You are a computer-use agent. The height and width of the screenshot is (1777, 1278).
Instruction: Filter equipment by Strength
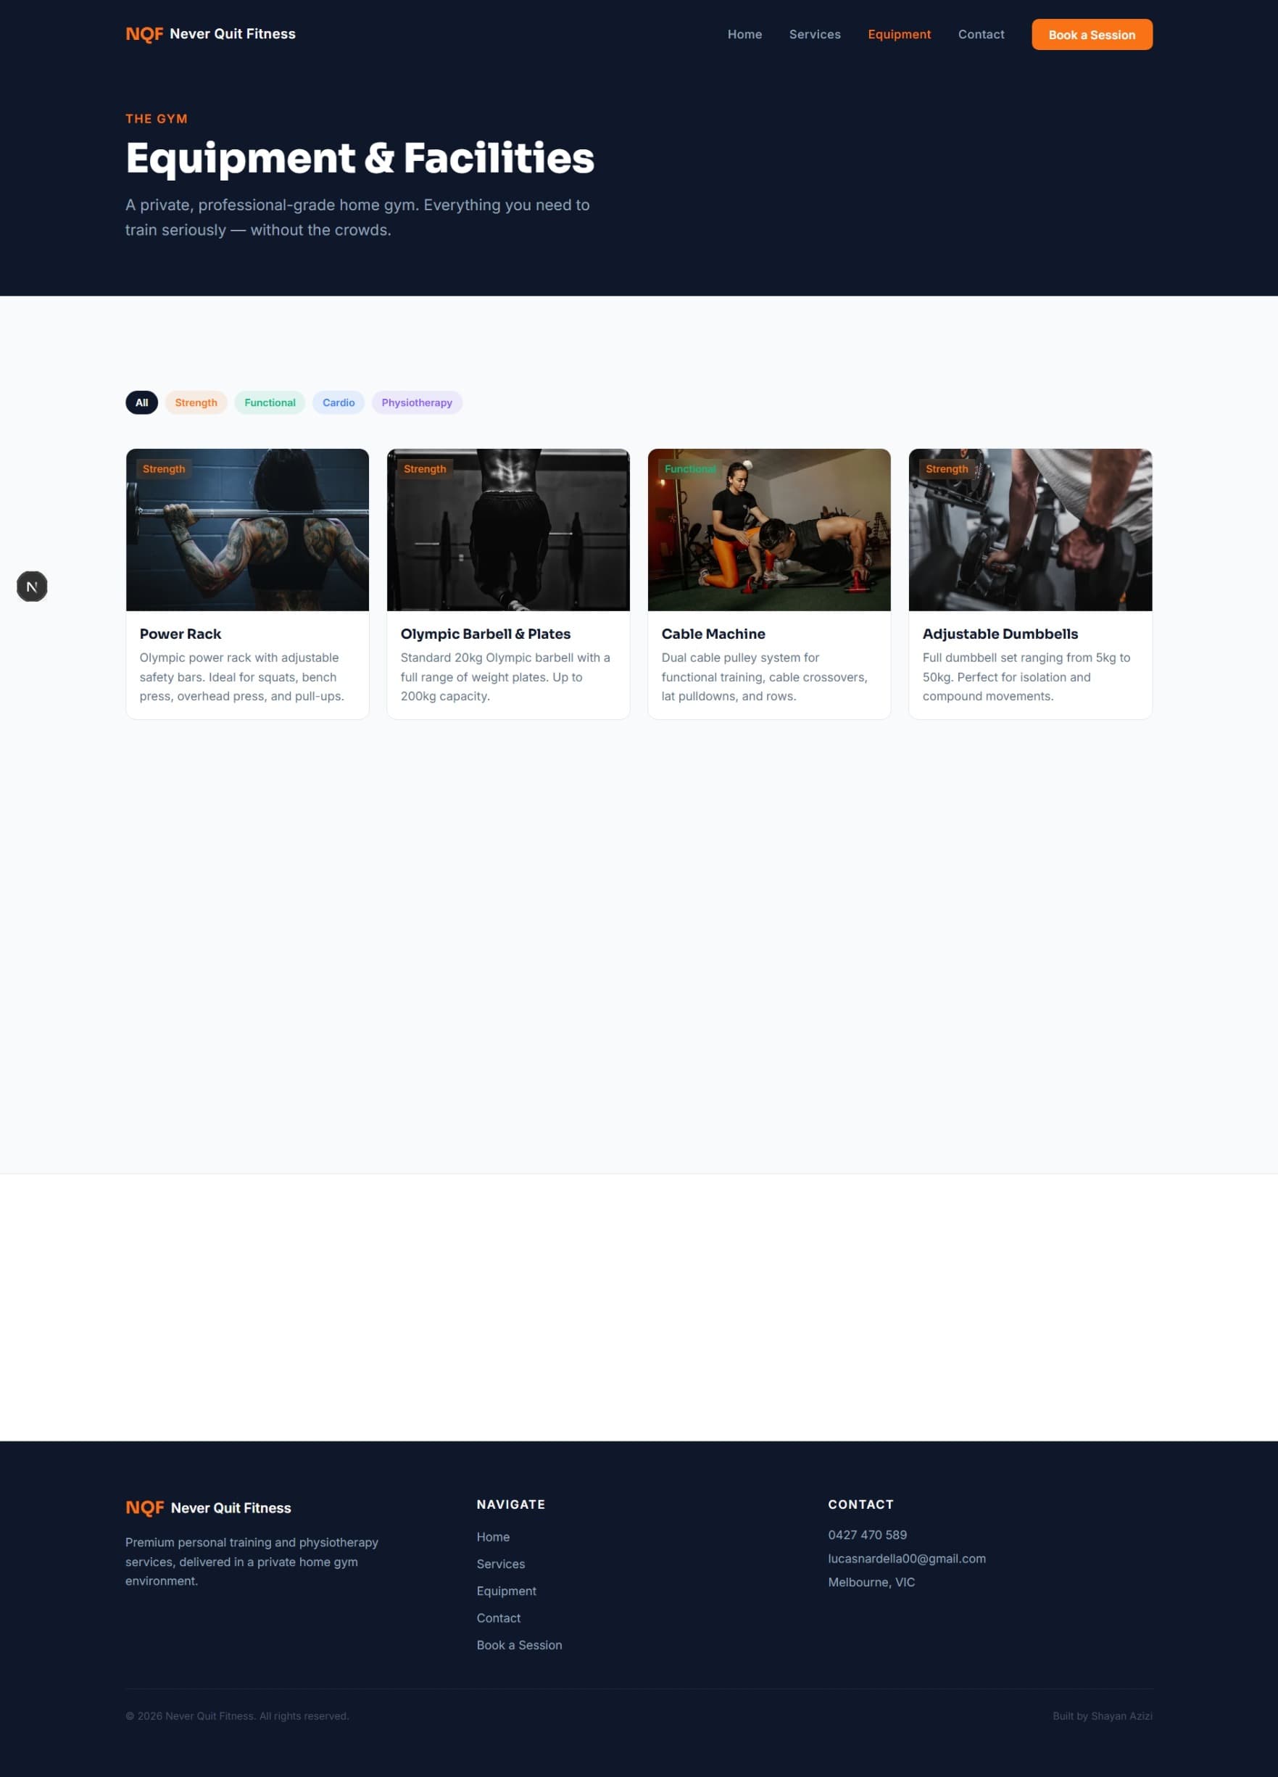click(196, 402)
